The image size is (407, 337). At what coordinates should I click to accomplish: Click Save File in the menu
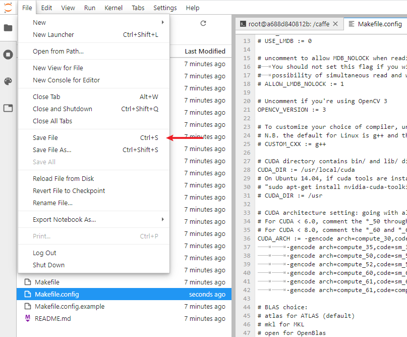pos(94,137)
